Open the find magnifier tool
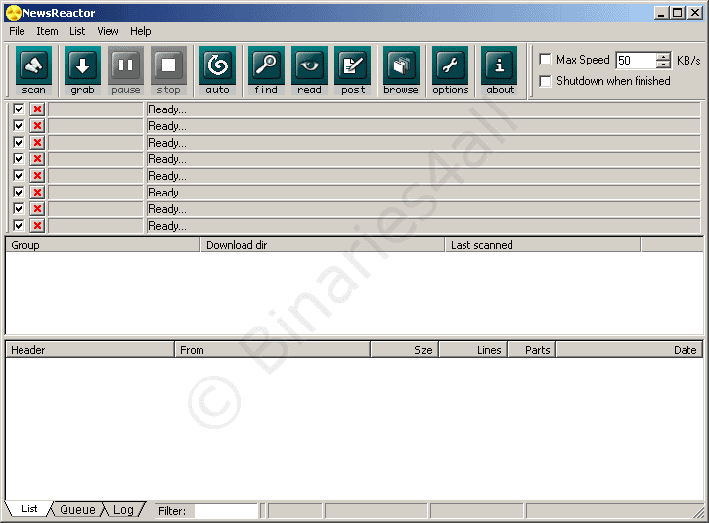709x523 pixels. pos(266,70)
